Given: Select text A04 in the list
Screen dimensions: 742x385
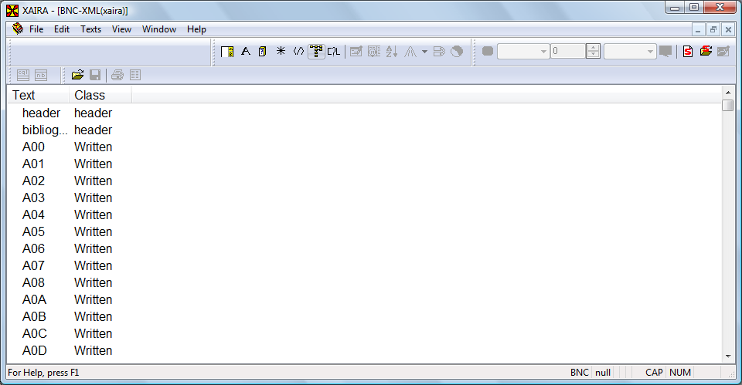Looking at the screenshot, I should [x=33, y=215].
